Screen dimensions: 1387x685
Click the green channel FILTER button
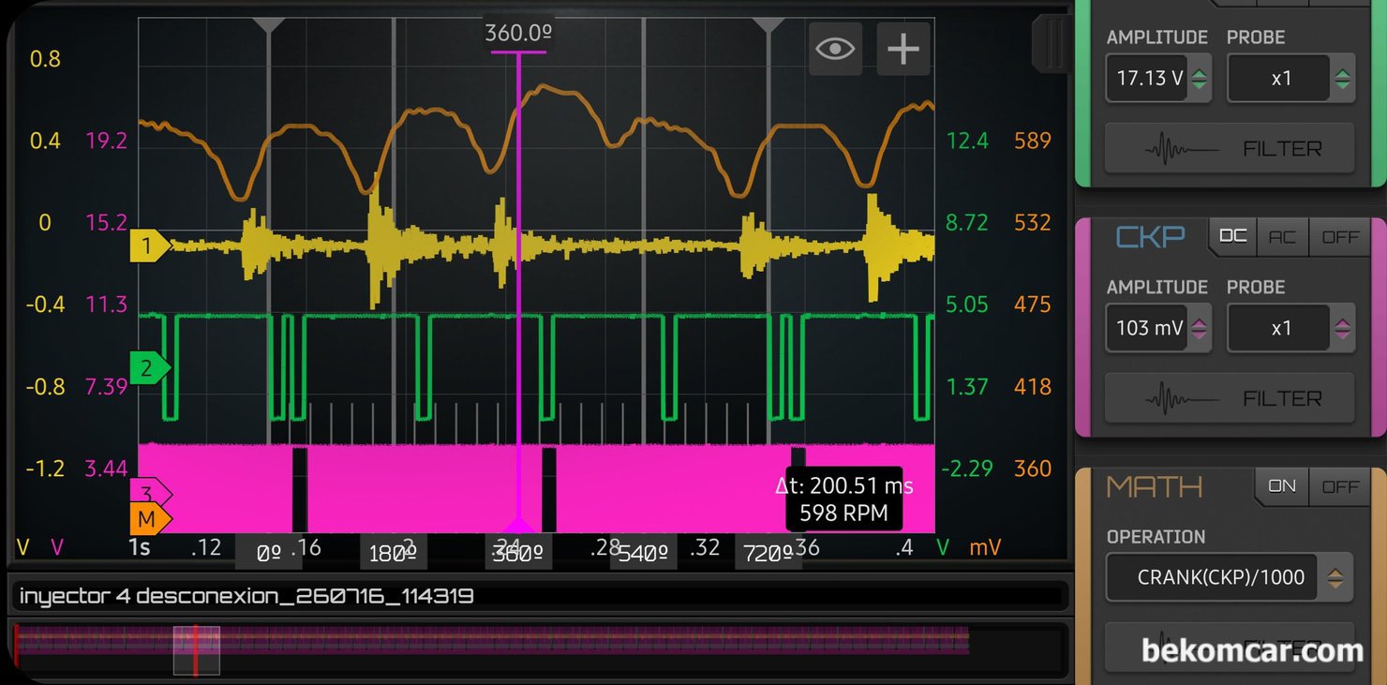[x=1230, y=148]
